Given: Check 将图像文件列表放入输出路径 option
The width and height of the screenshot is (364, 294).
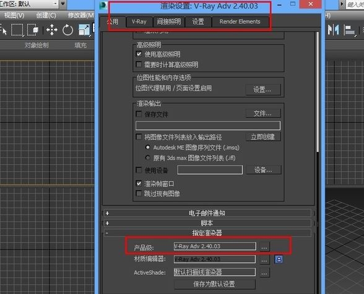Looking at the screenshot, I should coord(139,136).
